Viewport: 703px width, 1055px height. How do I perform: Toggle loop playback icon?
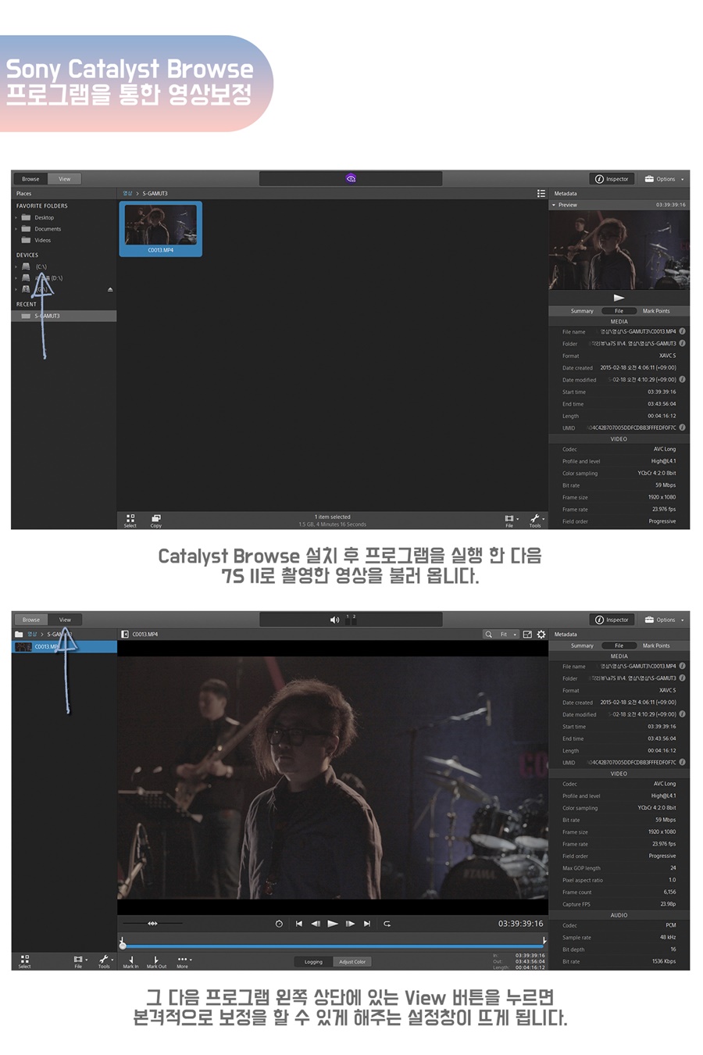[387, 924]
